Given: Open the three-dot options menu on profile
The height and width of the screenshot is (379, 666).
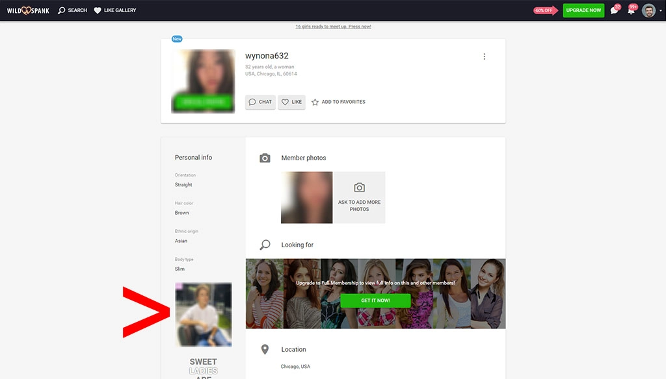Looking at the screenshot, I should point(484,56).
